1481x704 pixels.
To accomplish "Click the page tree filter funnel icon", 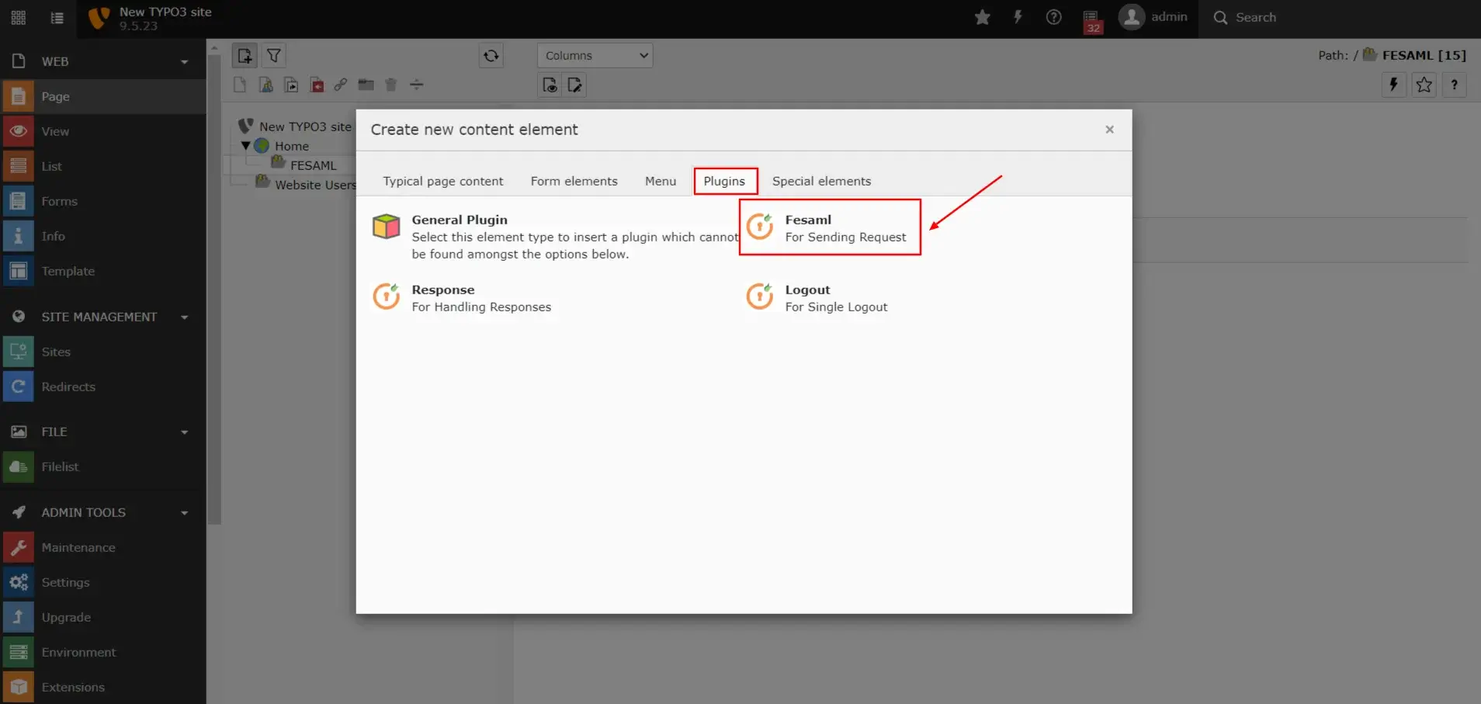I will pyautogui.click(x=274, y=55).
